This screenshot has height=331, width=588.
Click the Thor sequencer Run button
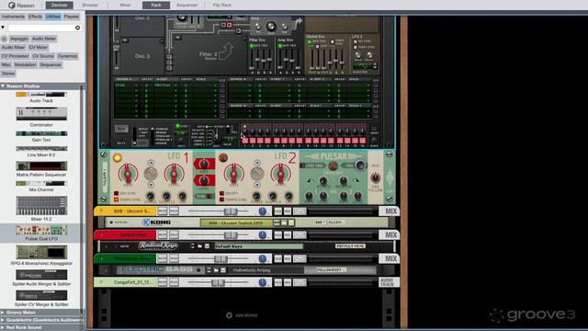point(121,129)
